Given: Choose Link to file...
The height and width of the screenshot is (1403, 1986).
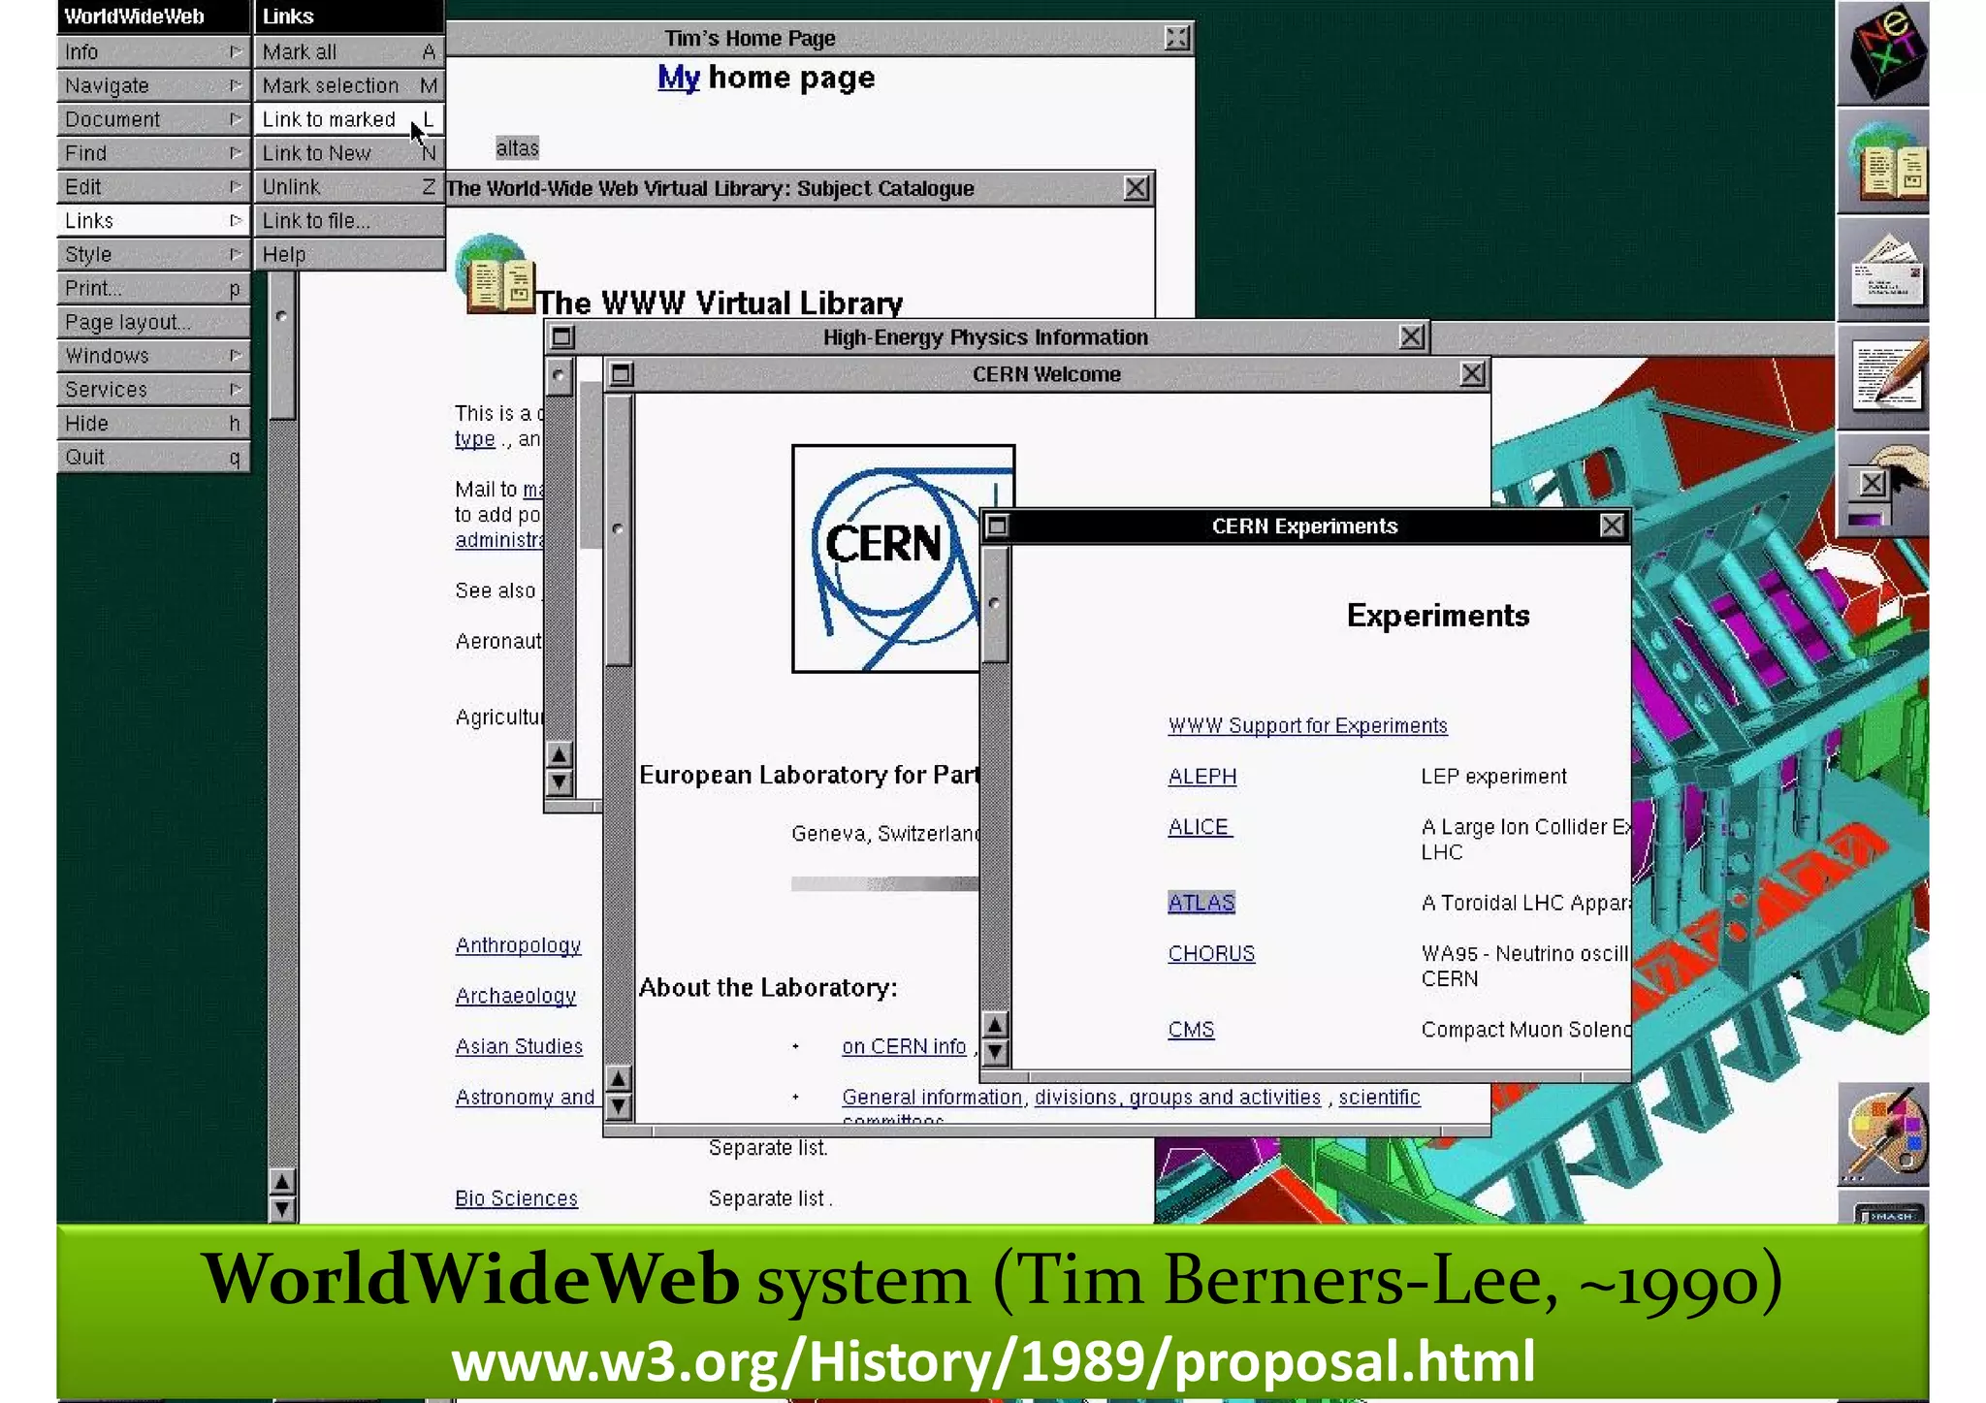Looking at the screenshot, I should [349, 221].
